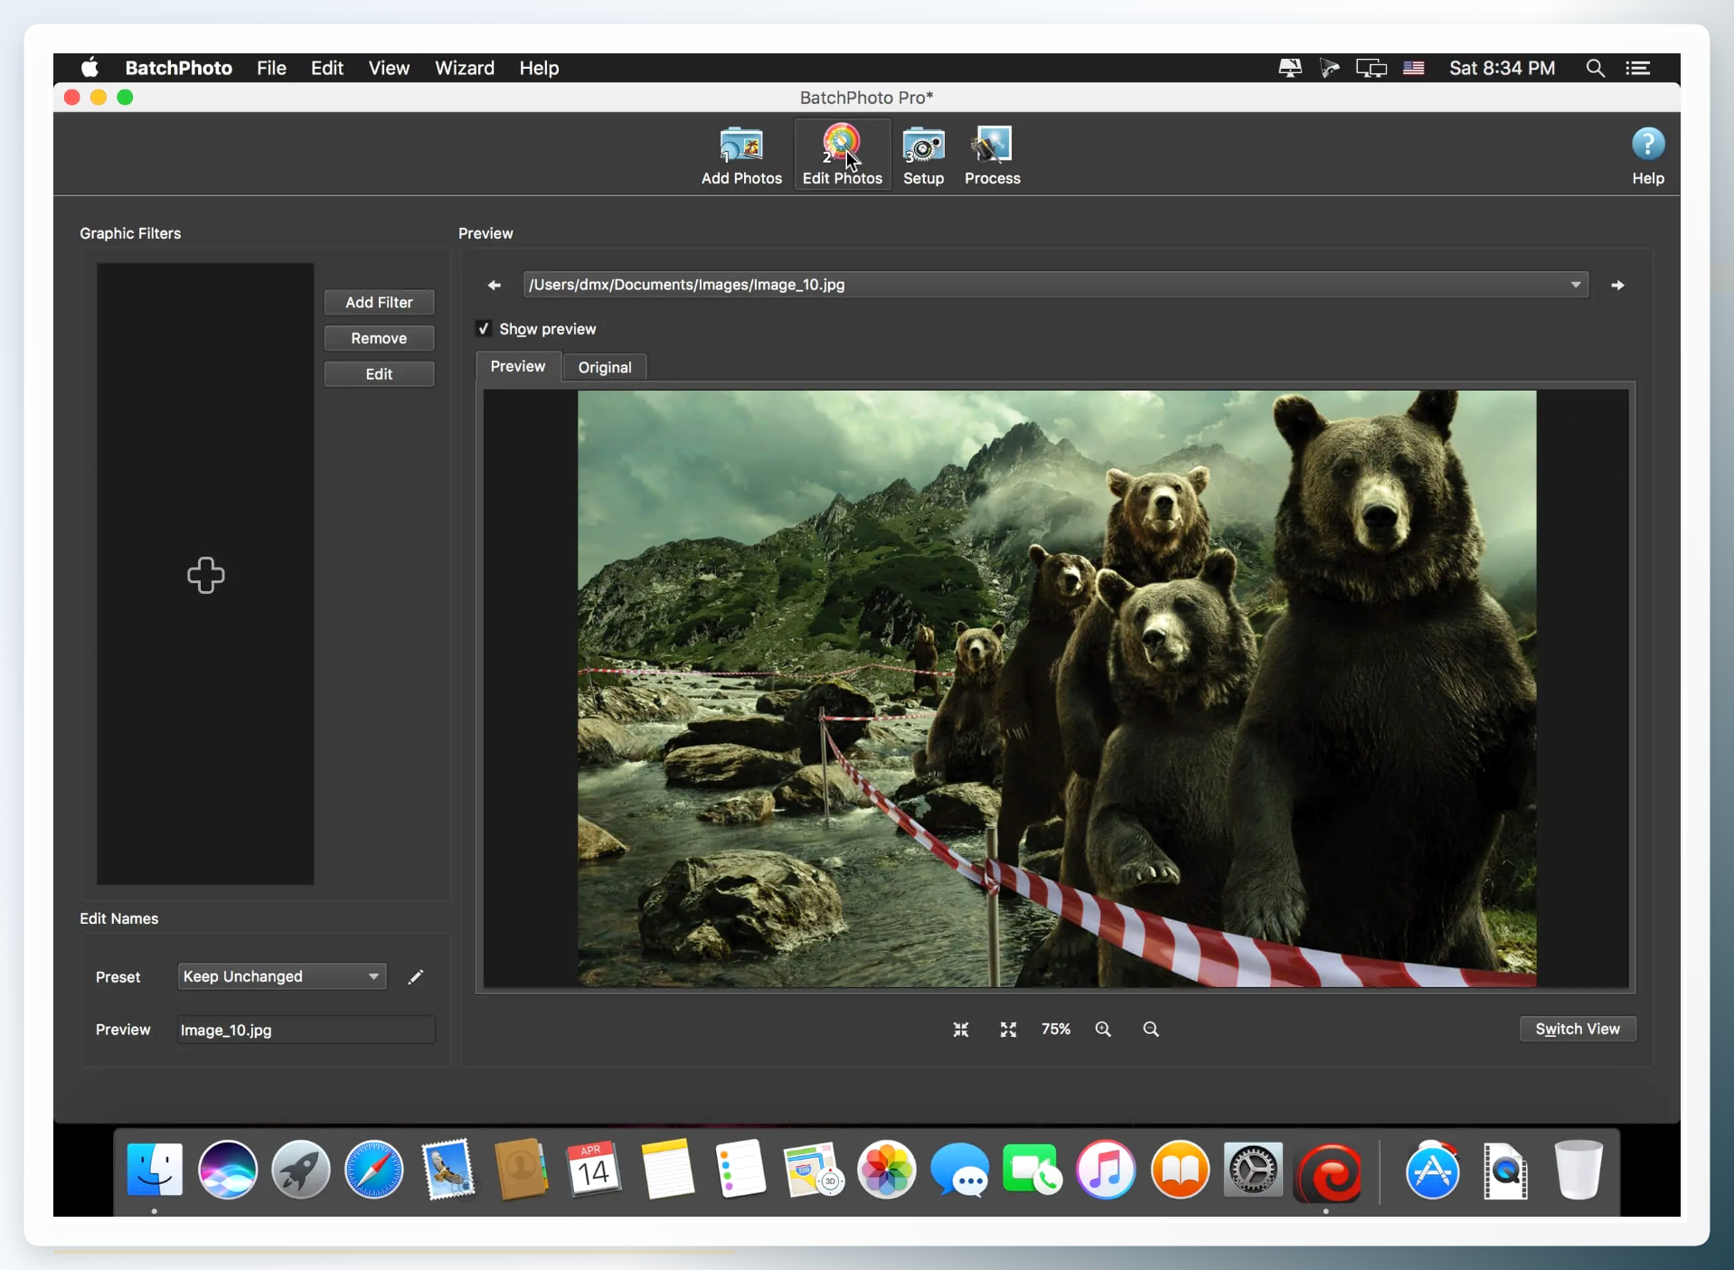Viewport: 1734px width, 1270px height.
Task: Open the Wizard menu
Action: pos(464,68)
